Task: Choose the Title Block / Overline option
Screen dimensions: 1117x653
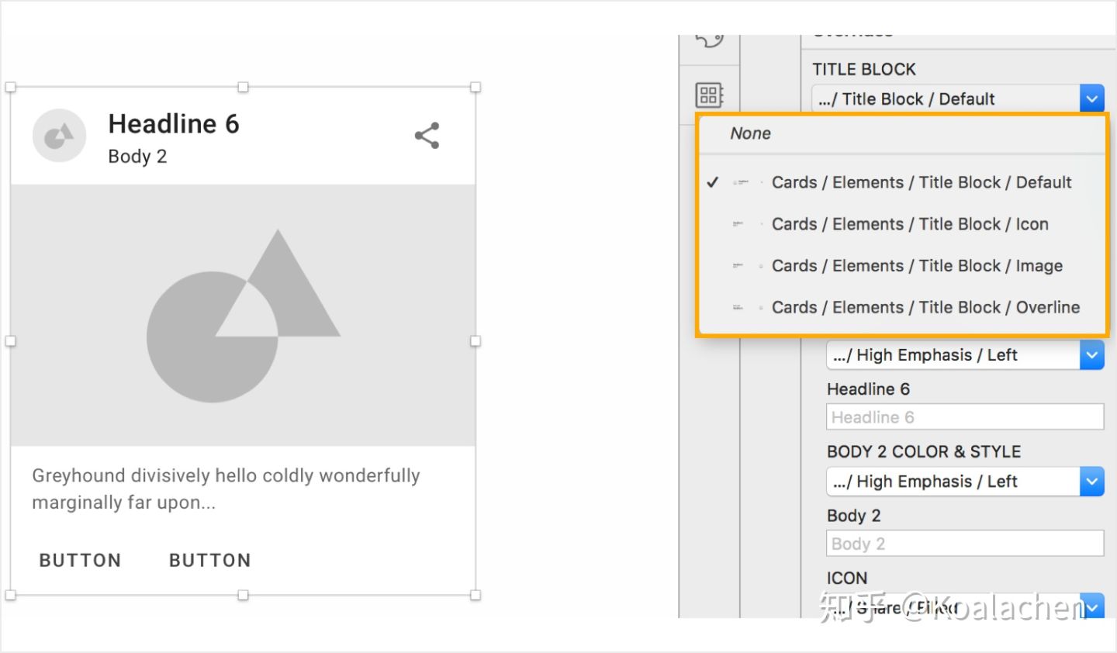Action: click(x=925, y=308)
